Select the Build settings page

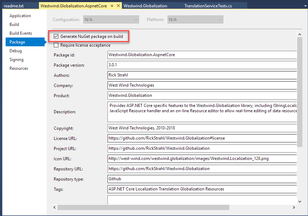[x=14, y=25]
